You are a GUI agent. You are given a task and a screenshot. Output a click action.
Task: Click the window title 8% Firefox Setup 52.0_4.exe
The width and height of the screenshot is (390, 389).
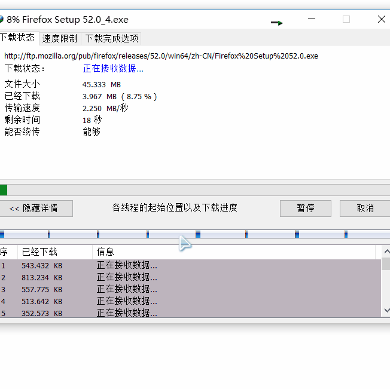pyautogui.click(x=68, y=20)
